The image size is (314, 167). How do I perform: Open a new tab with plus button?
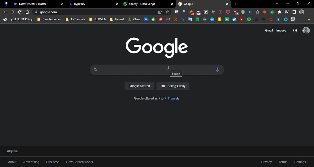[236, 4]
